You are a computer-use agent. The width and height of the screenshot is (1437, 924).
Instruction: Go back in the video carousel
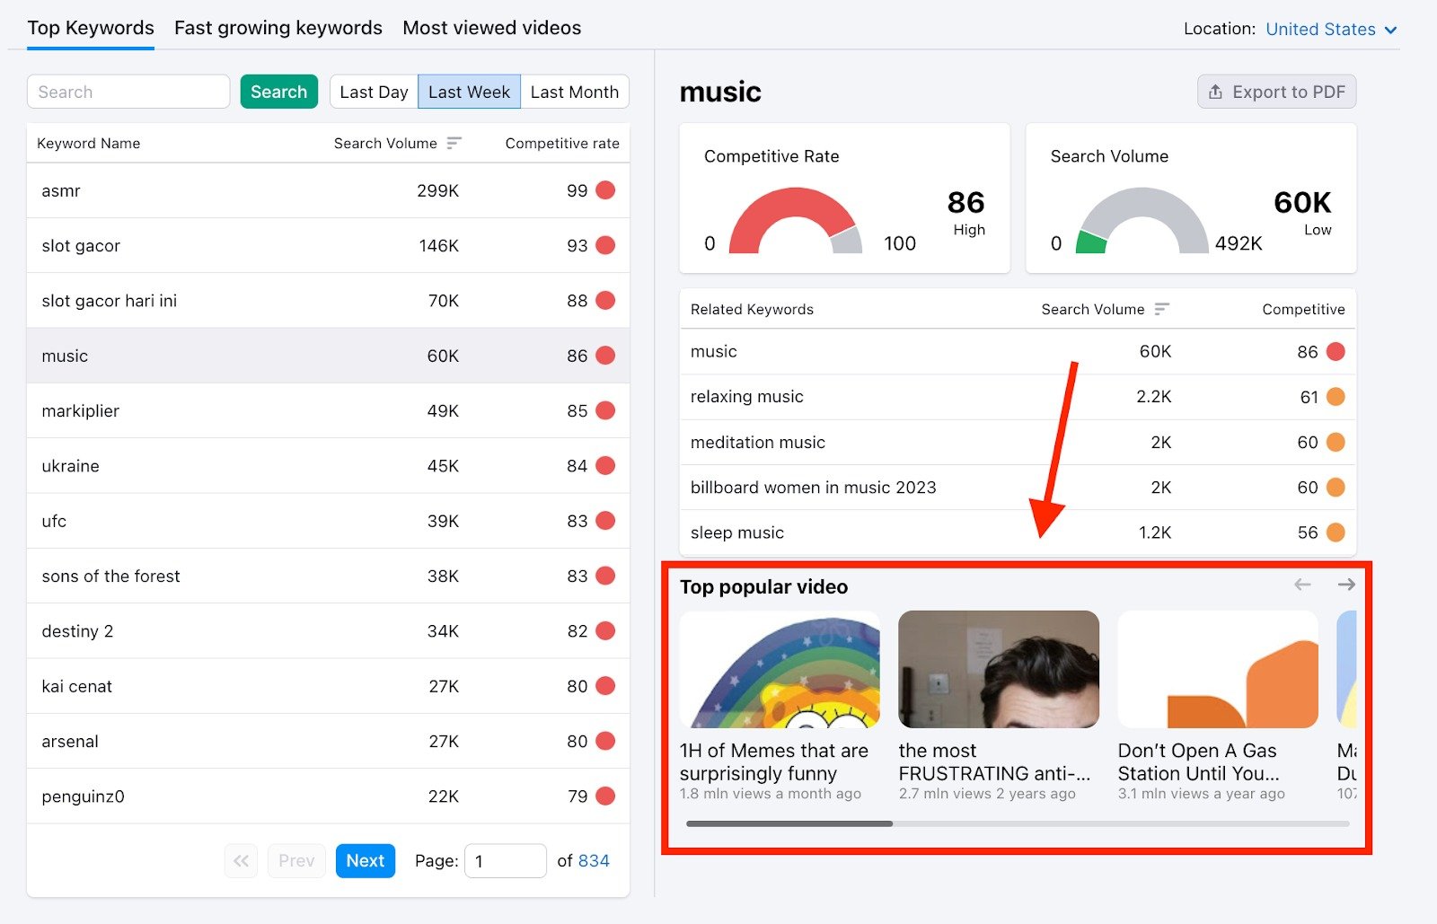click(x=1301, y=584)
